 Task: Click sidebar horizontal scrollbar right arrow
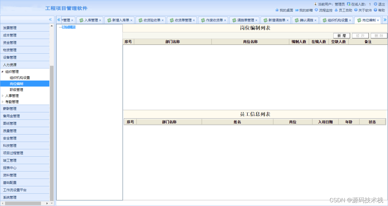click(47, 203)
